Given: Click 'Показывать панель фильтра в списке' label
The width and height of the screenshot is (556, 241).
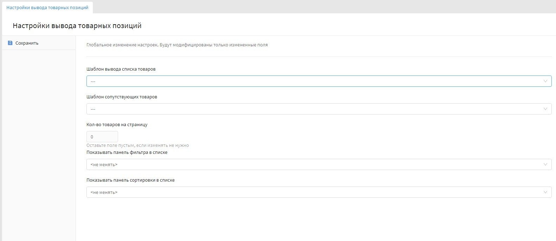Looking at the screenshot, I should [x=127, y=152].
